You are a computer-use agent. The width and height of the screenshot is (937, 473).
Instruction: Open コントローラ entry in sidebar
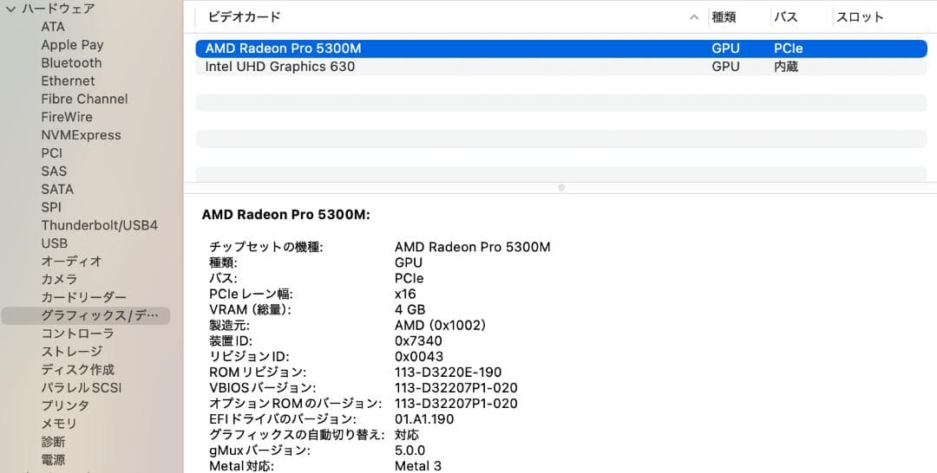click(77, 334)
